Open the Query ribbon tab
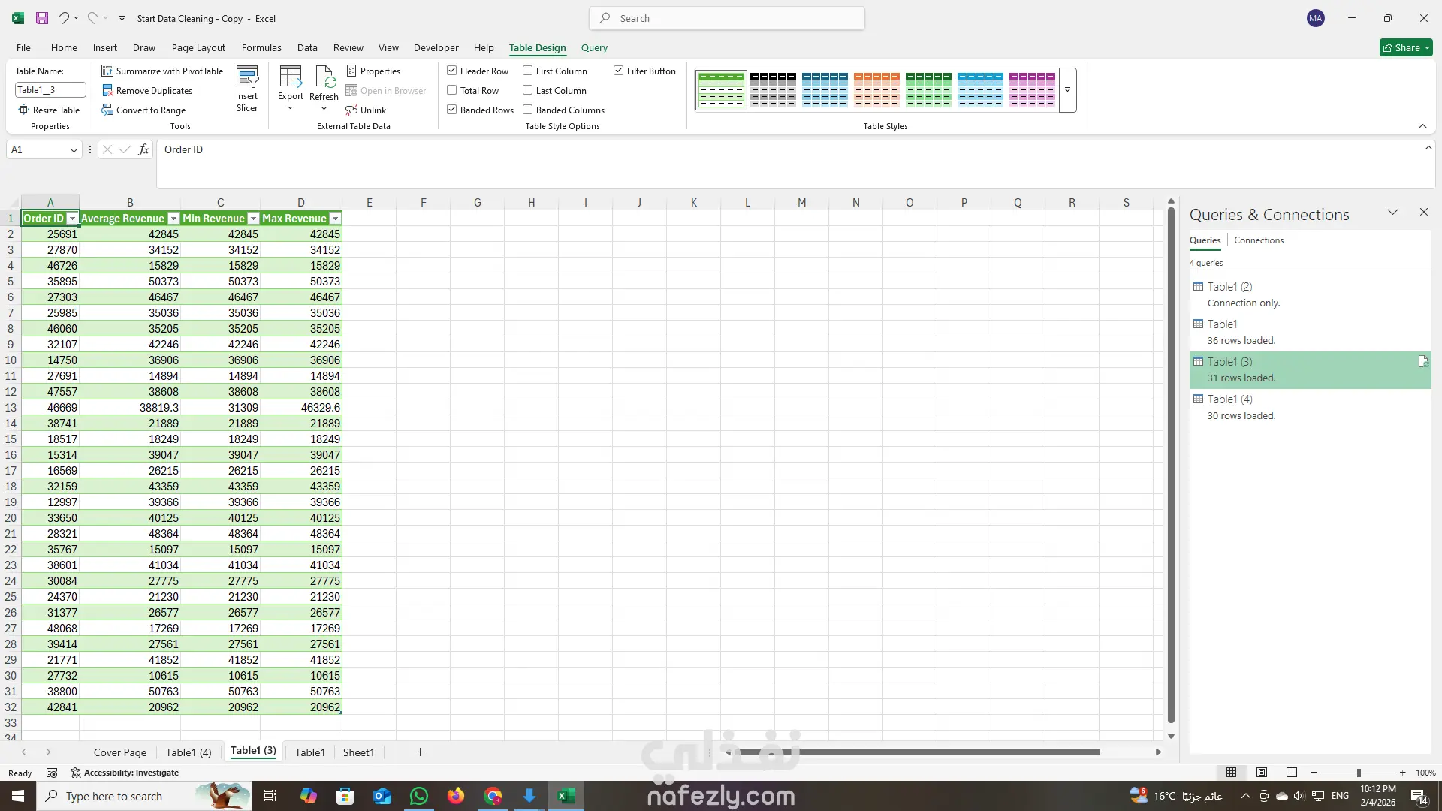The width and height of the screenshot is (1442, 811). coord(594,47)
